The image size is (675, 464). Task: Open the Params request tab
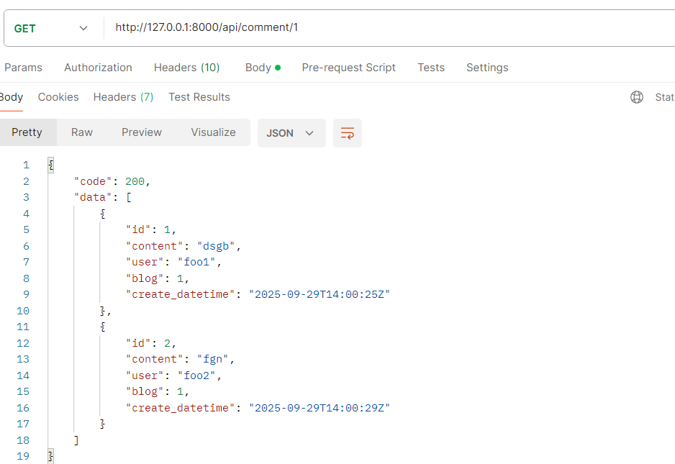23,68
